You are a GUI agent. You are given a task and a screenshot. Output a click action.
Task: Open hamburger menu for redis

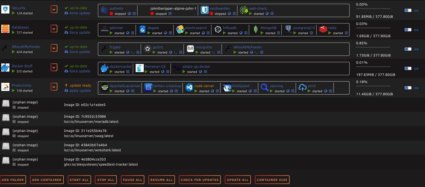tap(346, 33)
